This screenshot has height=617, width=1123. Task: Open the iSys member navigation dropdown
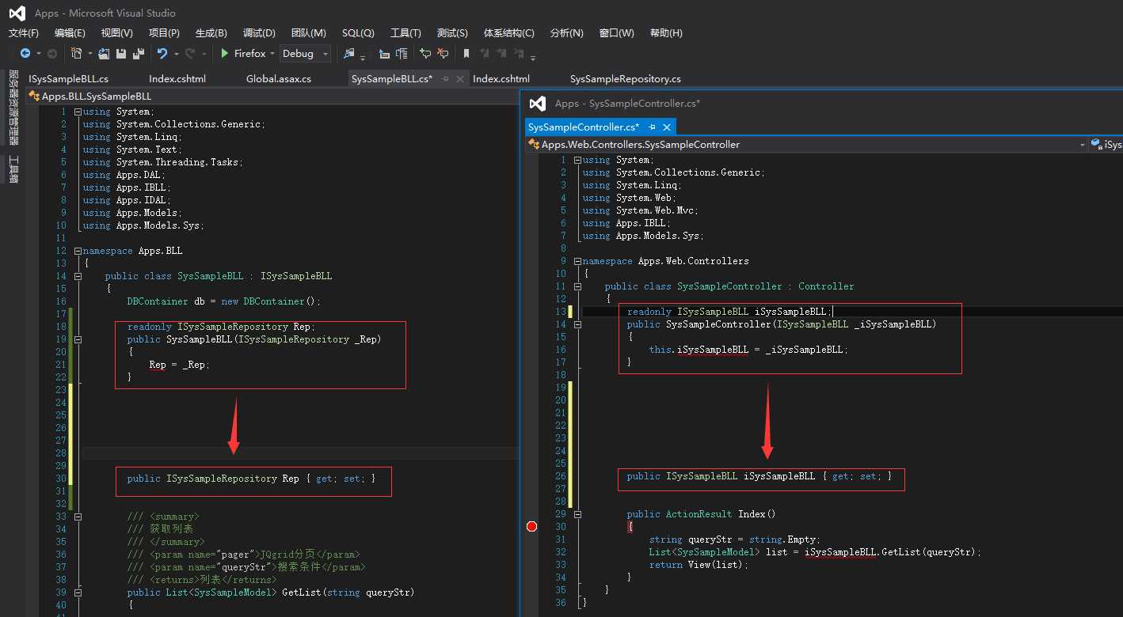coord(1106,145)
